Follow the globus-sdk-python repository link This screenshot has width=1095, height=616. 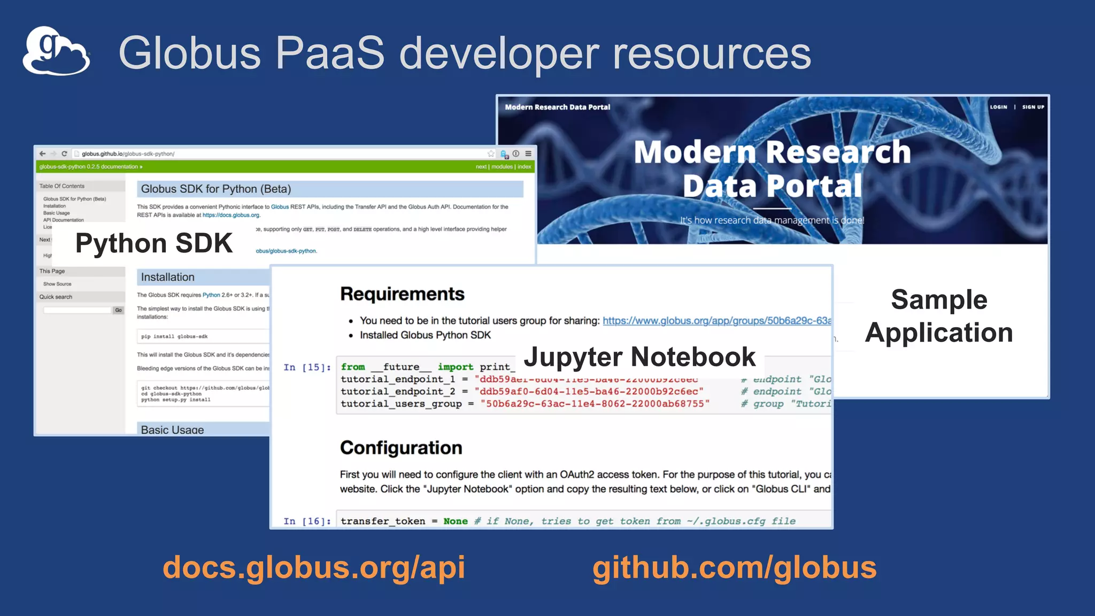pyautogui.click(x=286, y=251)
